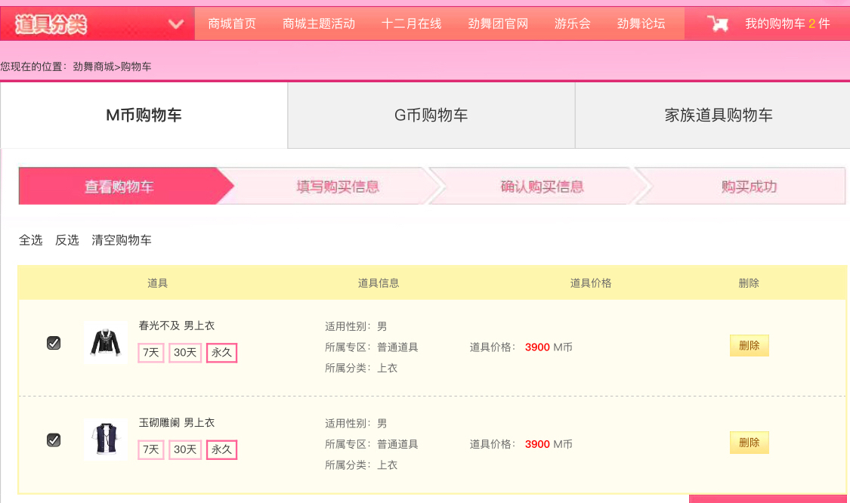Switch to G币购物车 tab
Screen dimensions: 850x503
tap(431, 115)
